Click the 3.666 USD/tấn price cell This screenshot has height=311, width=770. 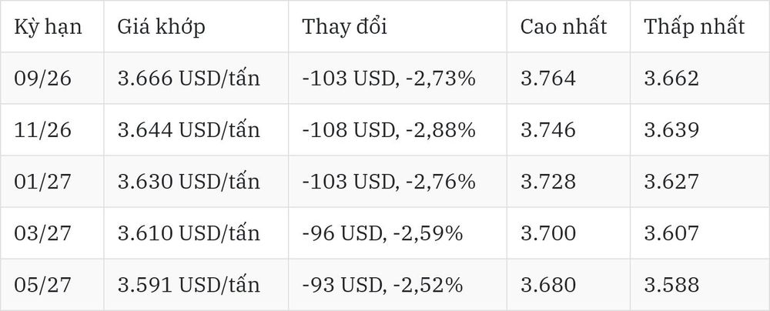pos(189,79)
